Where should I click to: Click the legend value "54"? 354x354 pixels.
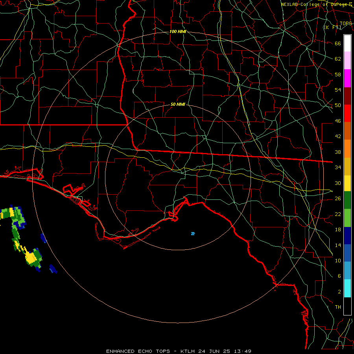click(338, 90)
